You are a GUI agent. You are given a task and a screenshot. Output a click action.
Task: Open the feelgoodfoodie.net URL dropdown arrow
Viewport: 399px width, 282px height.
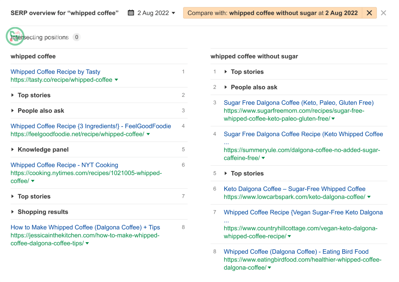coord(148,134)
